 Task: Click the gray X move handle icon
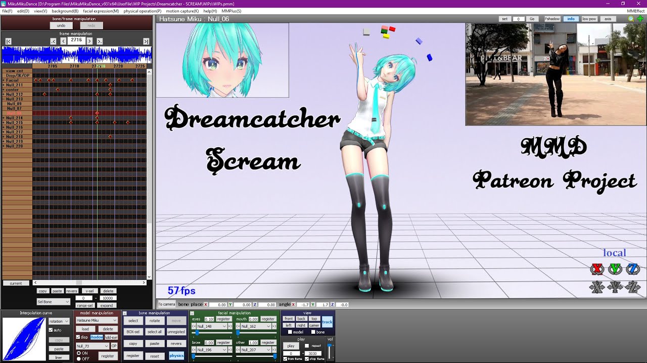pyautogui.click(x=597, y=287)
